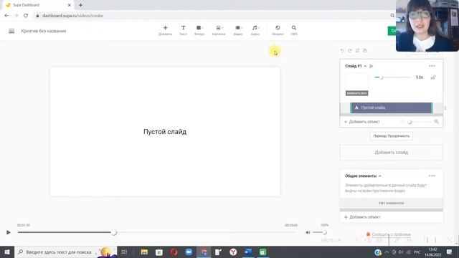The height and width of the screenshot is (258, 459).
Task: Open the Слайд #1 three-dot menu
Action: pyautogui.click(x=432, y=66)
